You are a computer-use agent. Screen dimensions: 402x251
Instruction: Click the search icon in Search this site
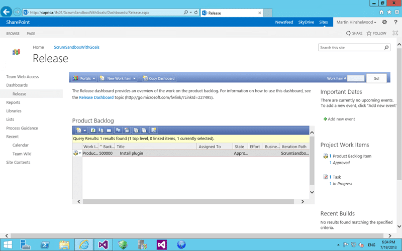tap(386, 47)
